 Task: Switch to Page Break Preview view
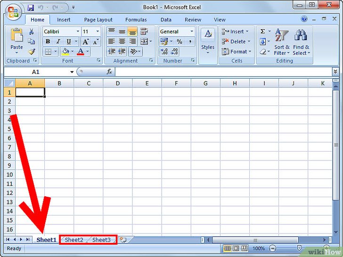[x=244, y=248]
